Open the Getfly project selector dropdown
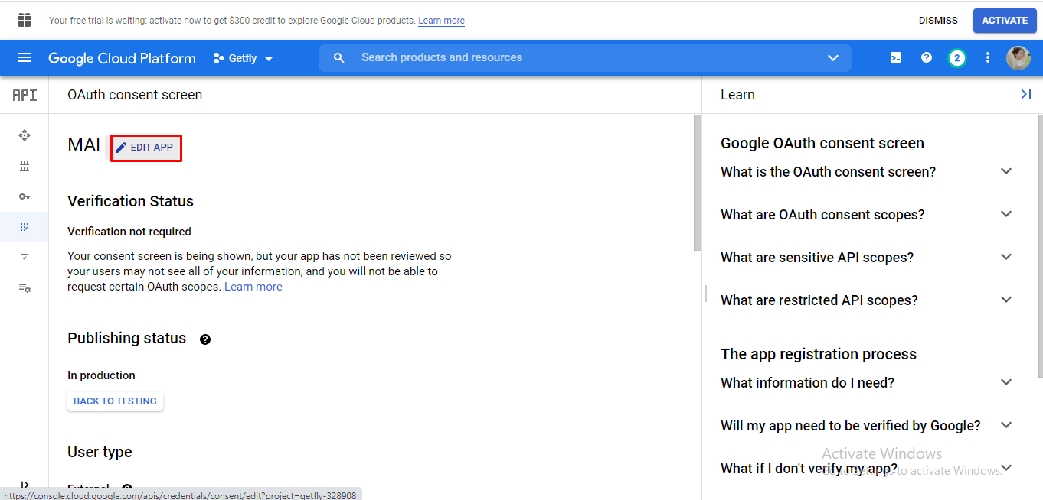Viewport: 1043px width, 500px height. tap(243, 58)
